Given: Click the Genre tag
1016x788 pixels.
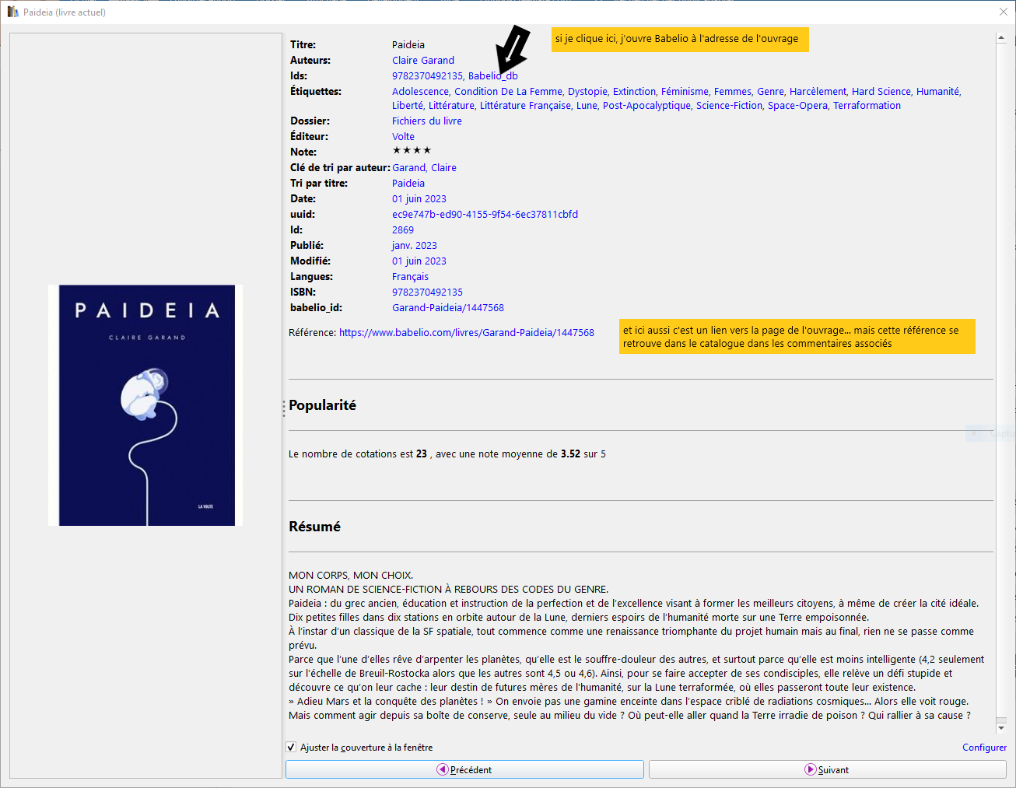Looking at the screenshot, I should click(x=770, y=91).
